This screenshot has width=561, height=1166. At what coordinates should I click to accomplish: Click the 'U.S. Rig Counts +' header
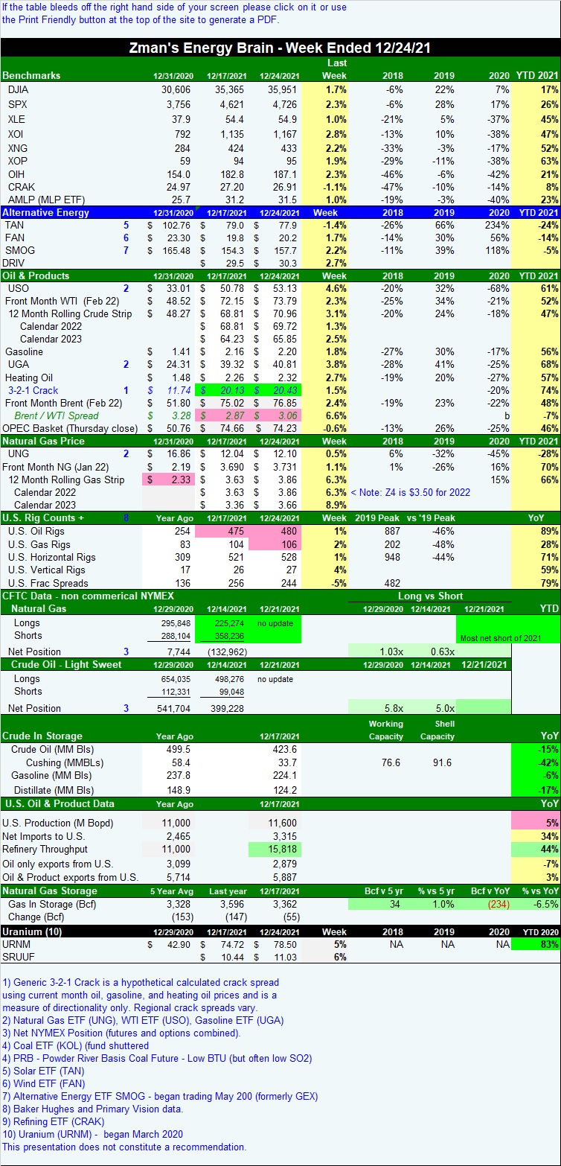click(42, 517)
